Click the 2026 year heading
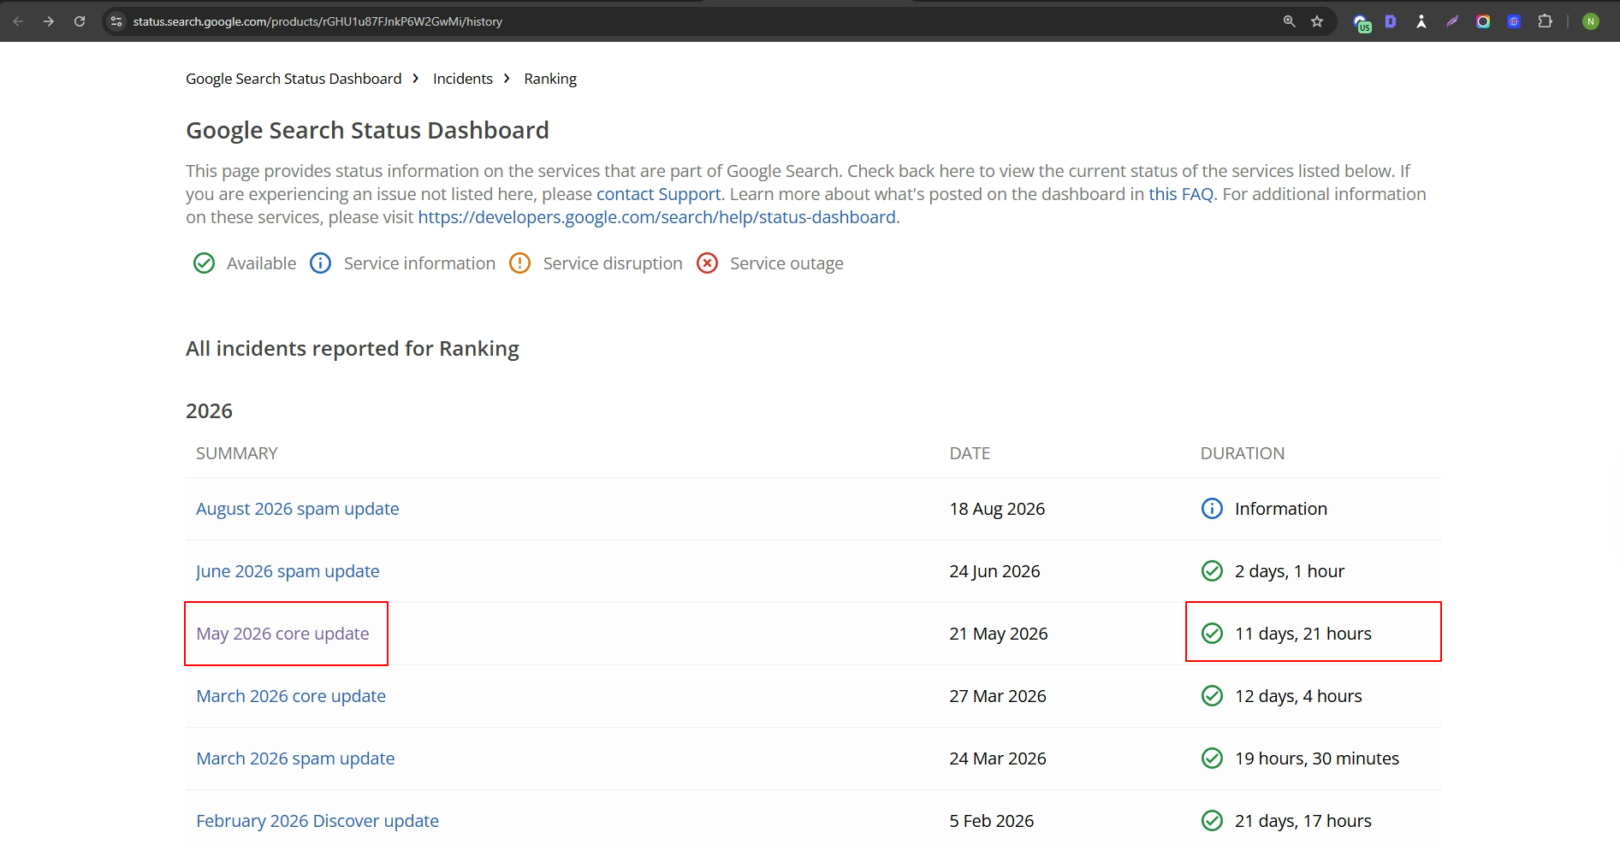Viewport: 1620px width, 850px height. pyautogui.click(x=210, y=411)
